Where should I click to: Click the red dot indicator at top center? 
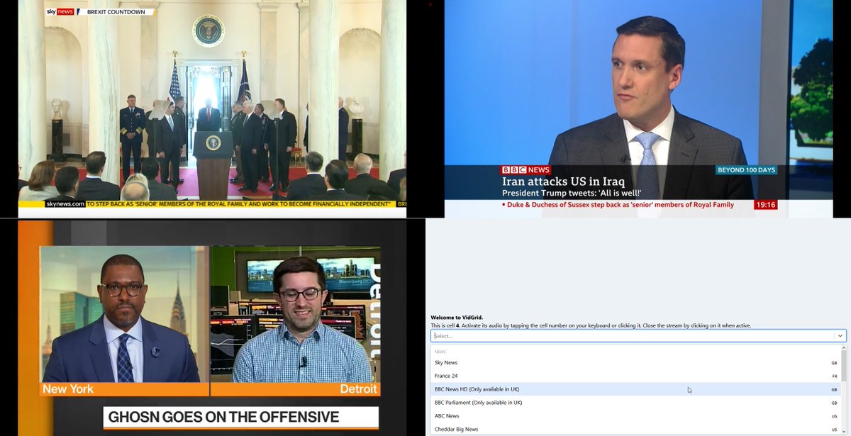pos(430,3)
